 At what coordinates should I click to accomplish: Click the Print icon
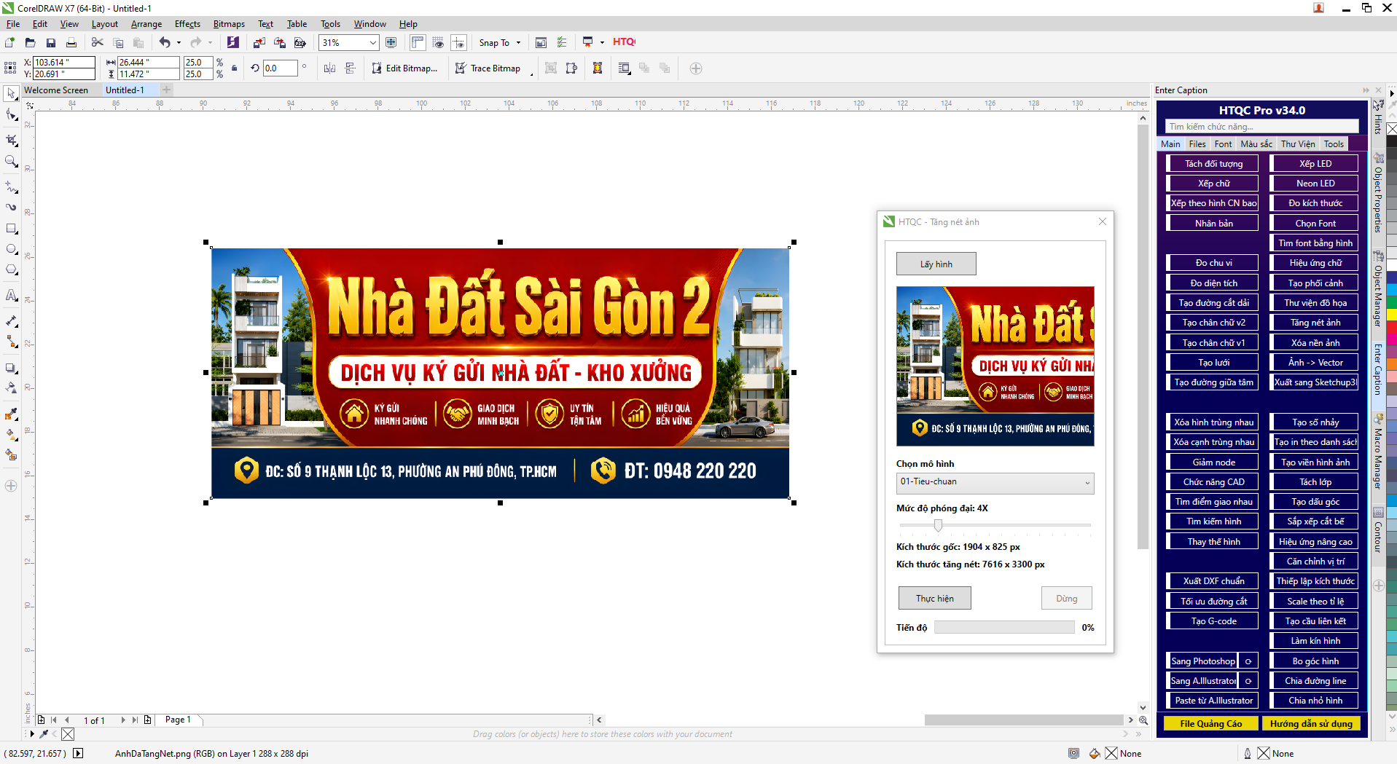point(71,43)
